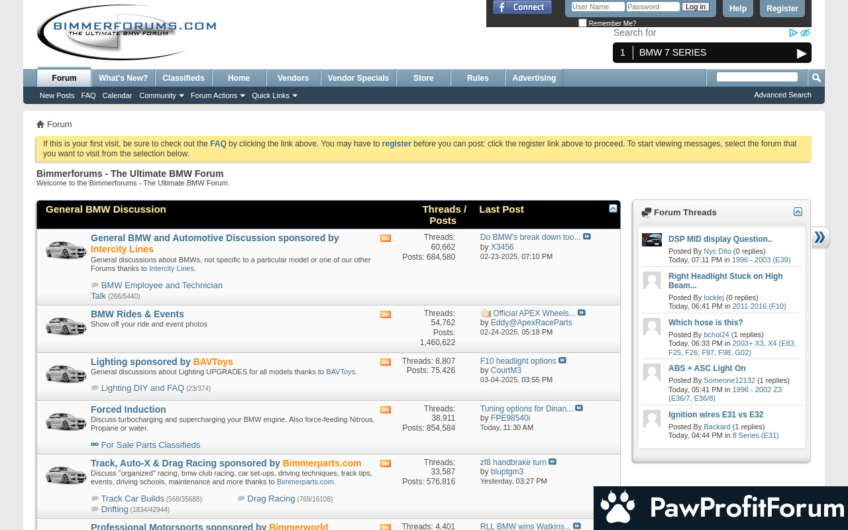Open DSP MID display Question thread thumbnail
848x530 pixels.
pos(652,240)
